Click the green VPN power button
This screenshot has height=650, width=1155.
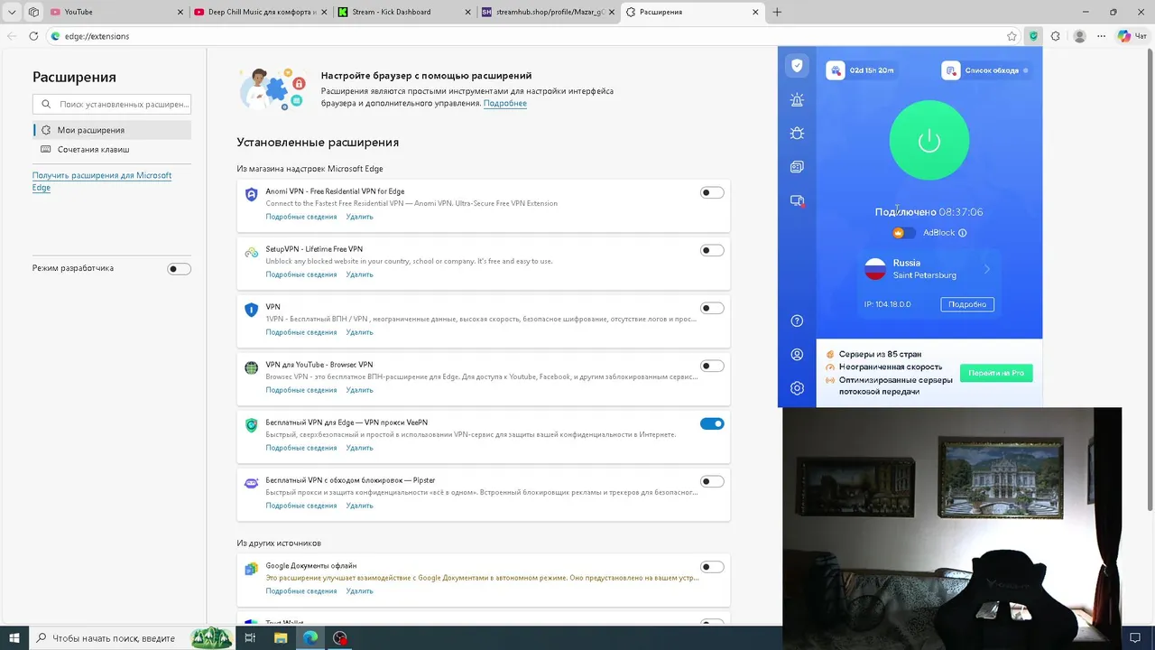929,140
